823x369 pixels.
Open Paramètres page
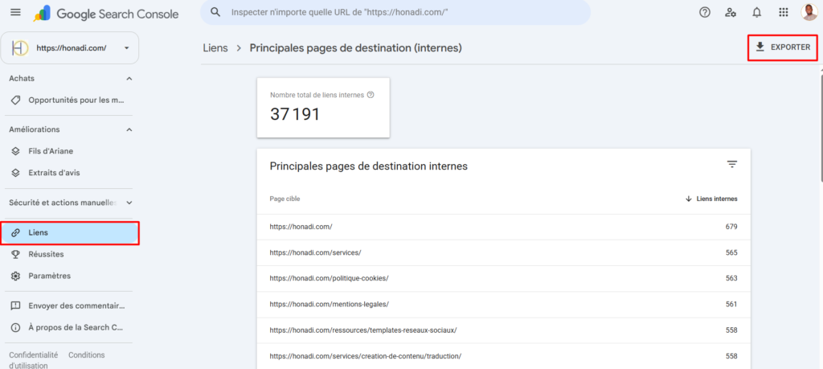pyautogui.click(x=69, y=276)
